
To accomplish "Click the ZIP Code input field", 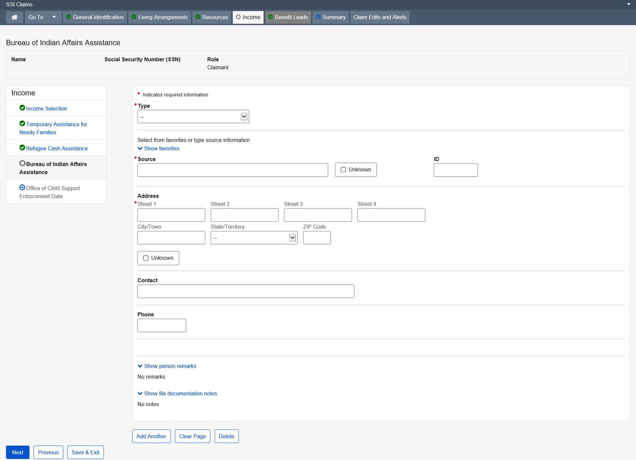I will pos(317,238).
